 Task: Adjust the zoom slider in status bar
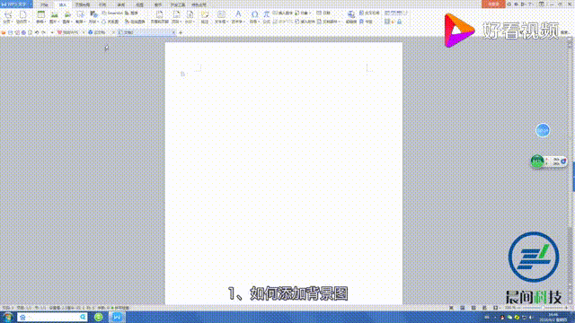(x=543, y=308)
